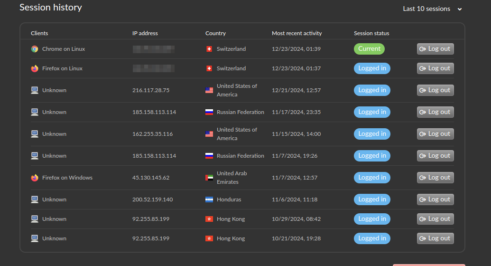Log out the 10/21/2024 Hong Kong session
Screen dimensions: 491x266
tap(435, 238)
